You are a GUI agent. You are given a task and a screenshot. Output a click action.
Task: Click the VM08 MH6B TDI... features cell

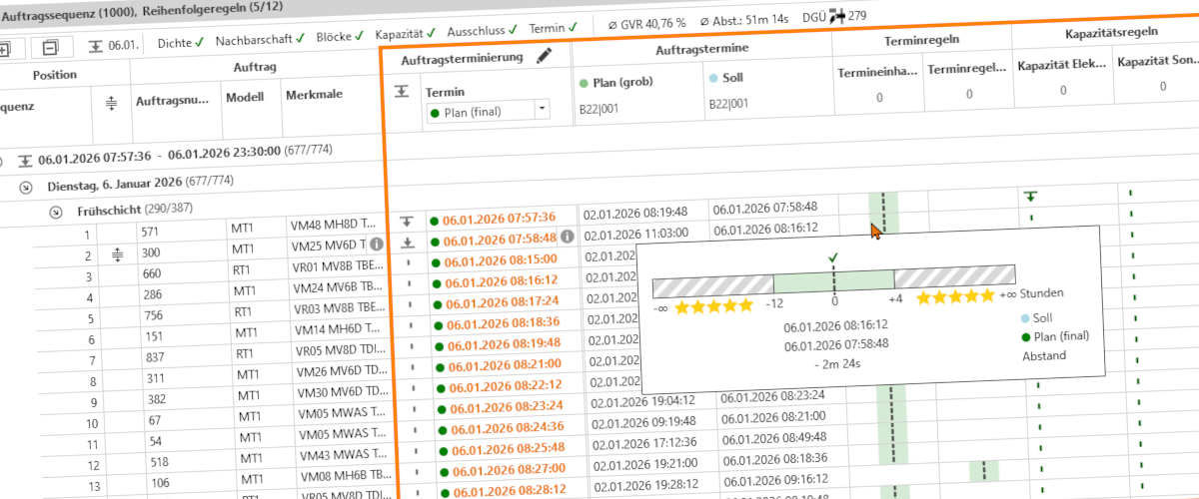(347, 476)
